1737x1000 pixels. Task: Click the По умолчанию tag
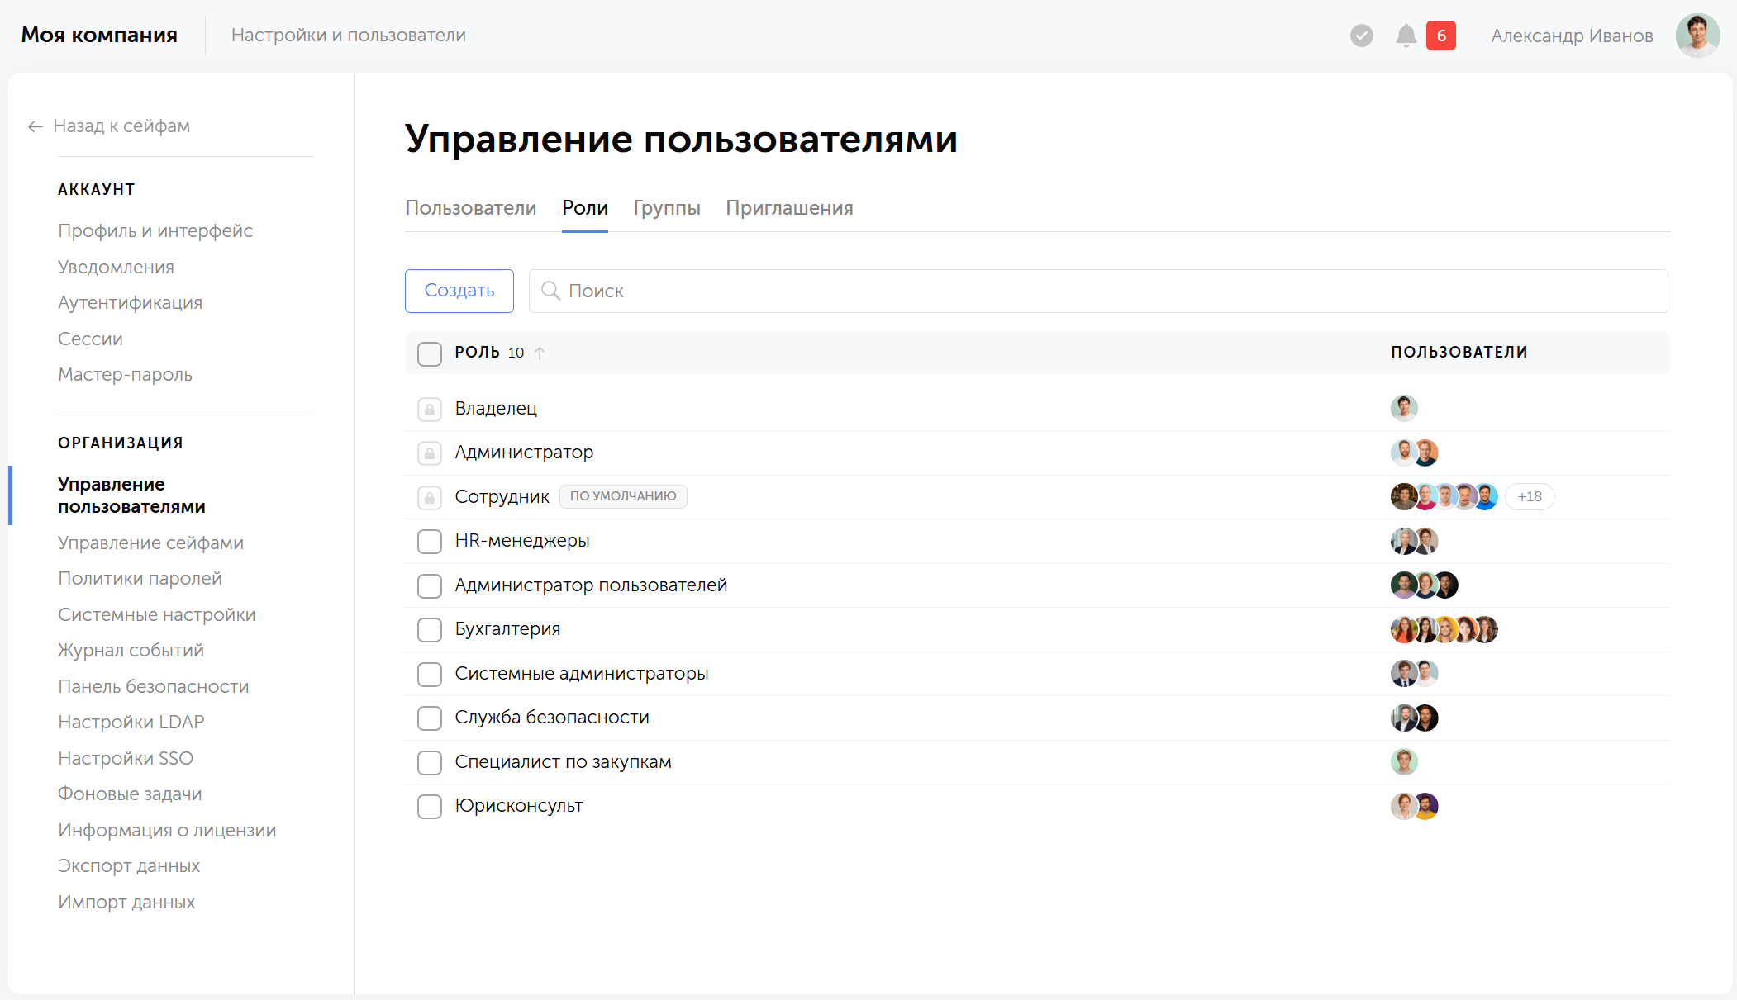(623, 496)
